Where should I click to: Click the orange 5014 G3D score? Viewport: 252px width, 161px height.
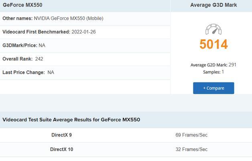[x=213, y=44]
